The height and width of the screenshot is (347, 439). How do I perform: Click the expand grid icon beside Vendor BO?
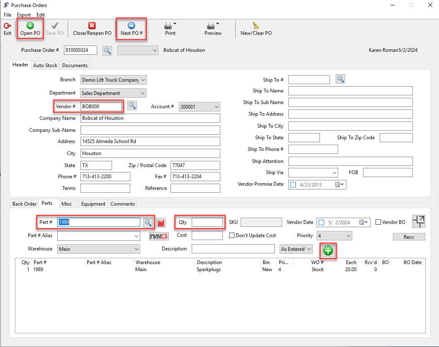(419, 221)
